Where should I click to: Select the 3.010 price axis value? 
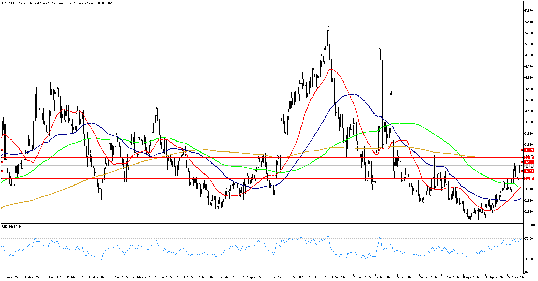coord(529,189)
